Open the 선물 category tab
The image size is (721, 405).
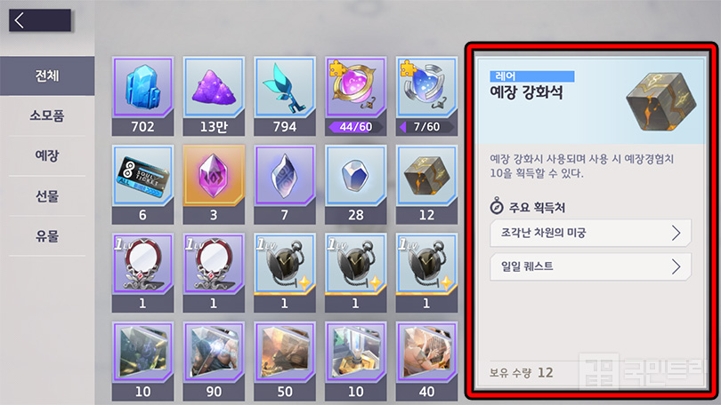(x=47, y=196)
